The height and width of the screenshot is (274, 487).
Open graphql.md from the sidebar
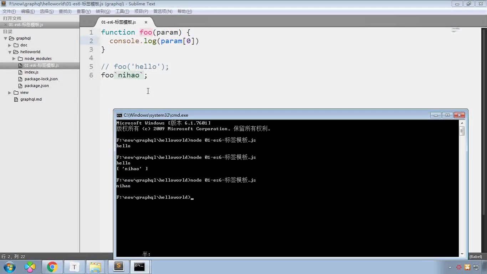tap(31, 99)
